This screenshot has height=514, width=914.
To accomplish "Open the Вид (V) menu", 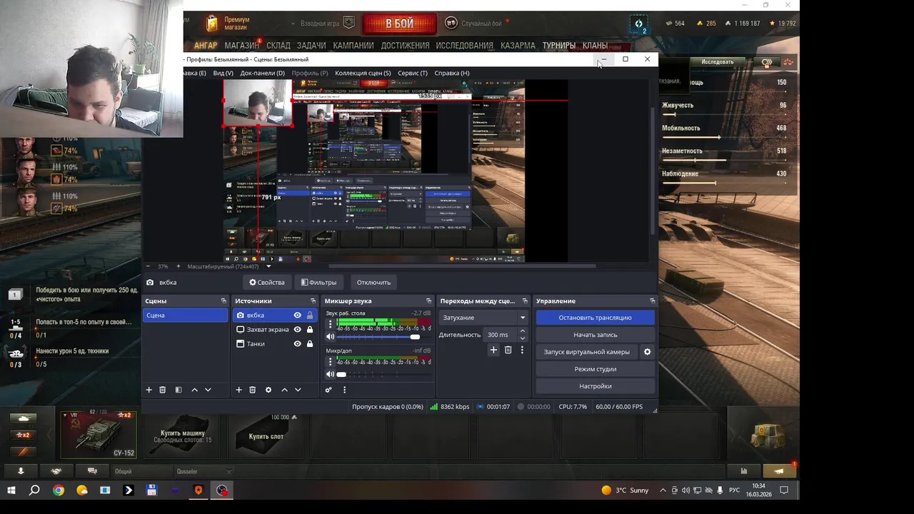I will click(224, 73).
